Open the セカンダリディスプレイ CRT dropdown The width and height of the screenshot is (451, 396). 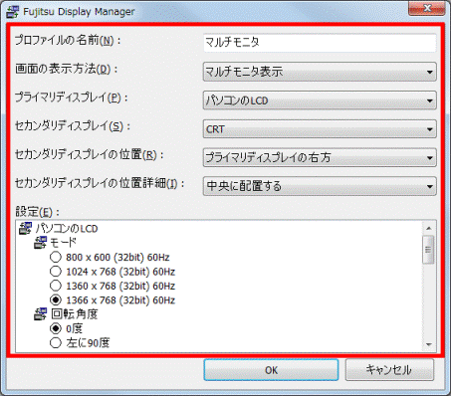tap(320, 129)
